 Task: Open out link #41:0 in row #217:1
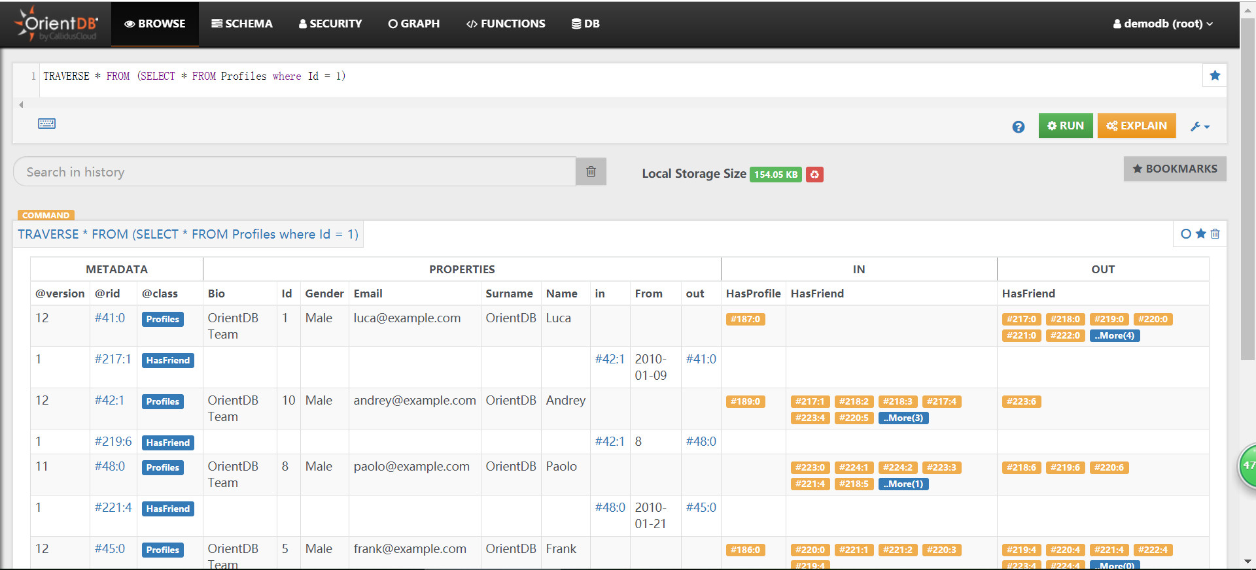click(701, 359)
